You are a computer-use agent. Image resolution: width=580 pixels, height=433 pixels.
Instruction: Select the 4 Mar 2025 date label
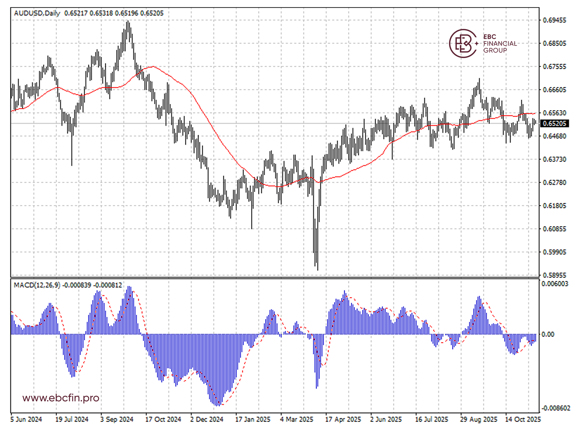pyautogui.click(x=297, y=420)
